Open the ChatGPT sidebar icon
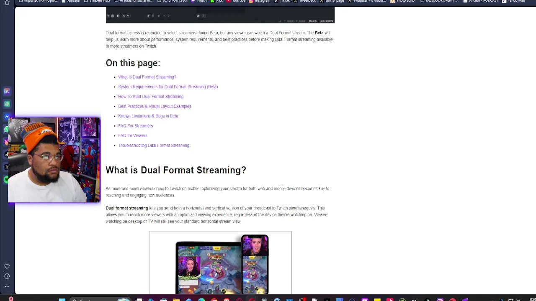This screenshot has width=536, height=301. coord(7,104)
